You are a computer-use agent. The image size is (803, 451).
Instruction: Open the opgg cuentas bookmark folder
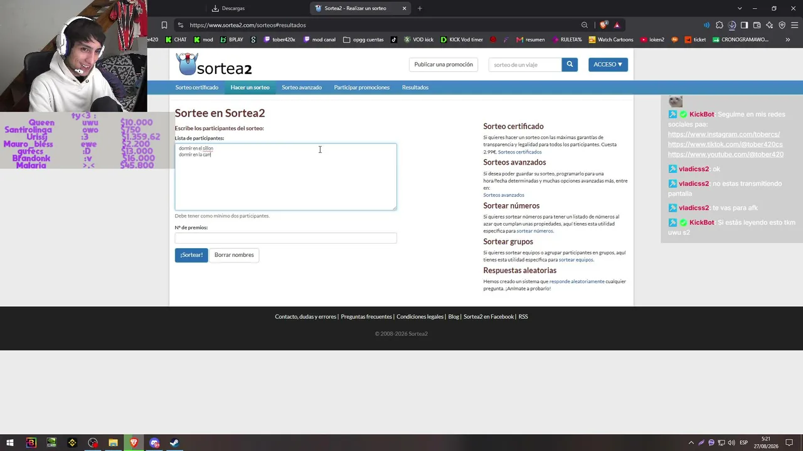click(363, 39)
